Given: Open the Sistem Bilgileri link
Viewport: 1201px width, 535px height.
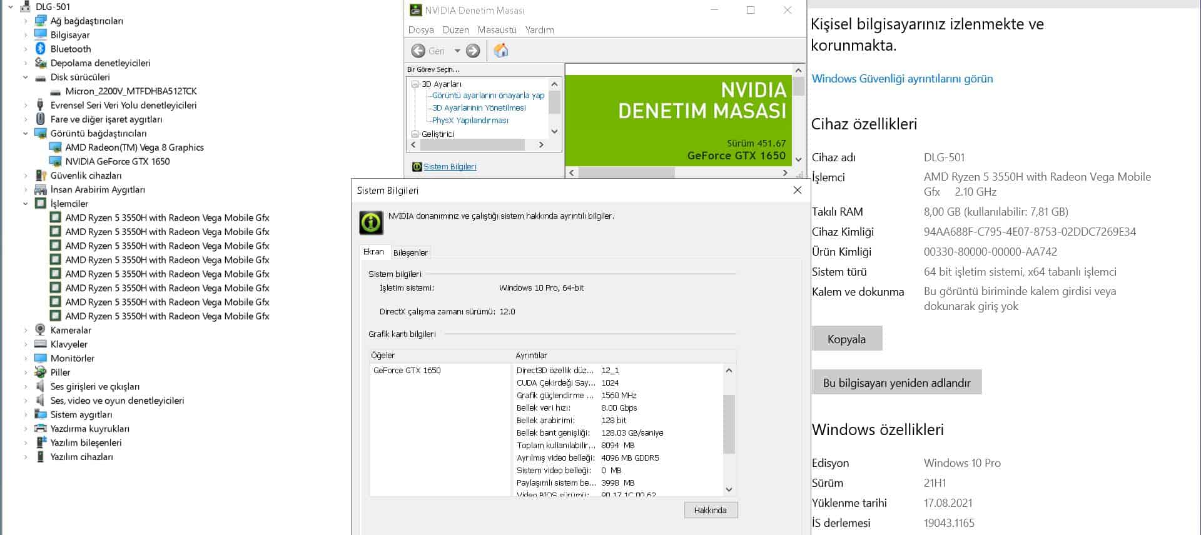Looking at the screenshot, I should tap(450, 167).
